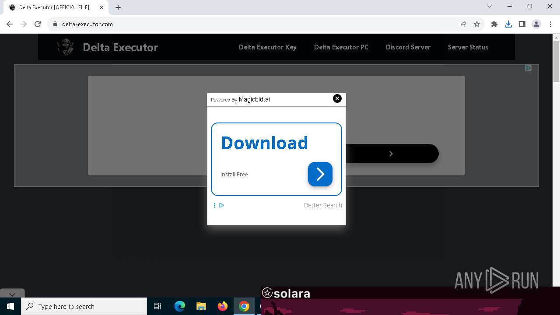
Task: Open Task View on the taskbar
Action: [x=157, y=306]
